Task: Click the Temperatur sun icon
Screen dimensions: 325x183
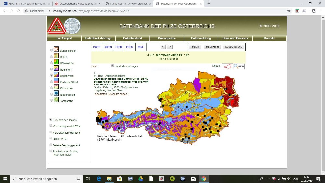Action: tap(56, 100)
